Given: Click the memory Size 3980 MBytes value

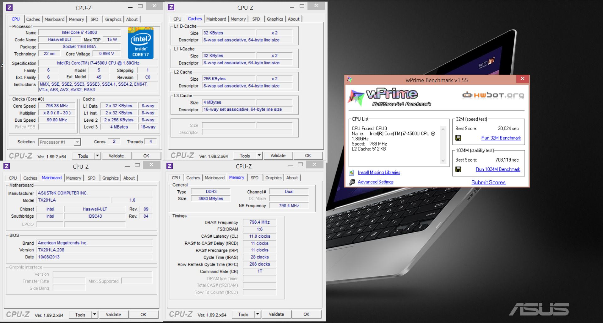Looking at the screenshot, I should point(211,199).
